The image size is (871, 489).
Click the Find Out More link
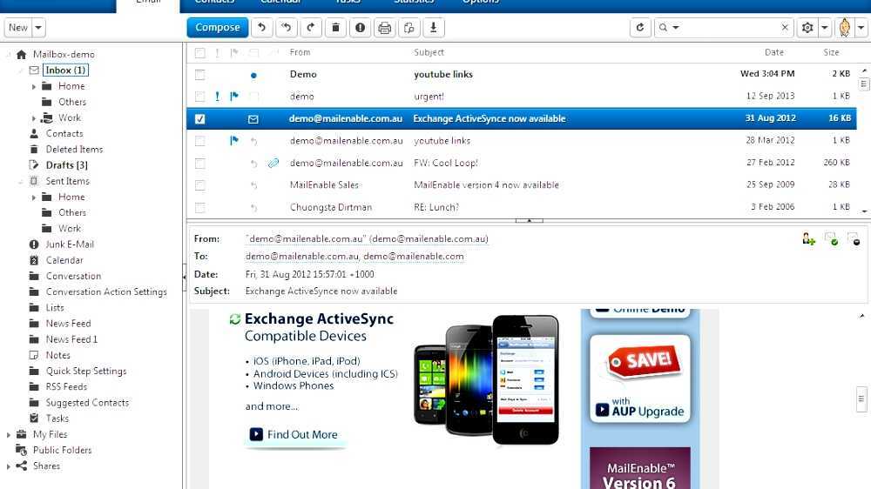[x=294, y=434]
